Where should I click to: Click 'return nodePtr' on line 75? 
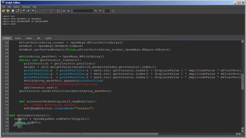[27, 123]
